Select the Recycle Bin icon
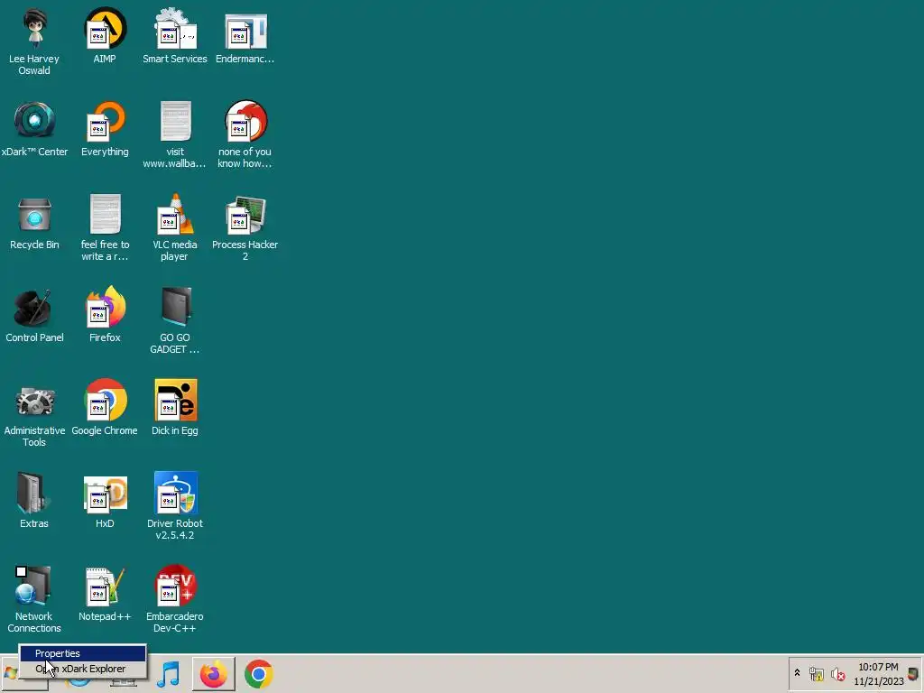Screen dimensions: 924x693 click(x=34, y=222)
